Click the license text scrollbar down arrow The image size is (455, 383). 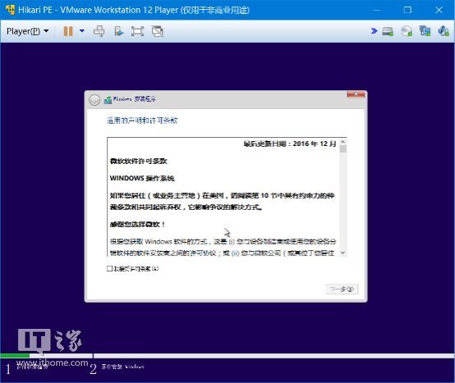342,253
